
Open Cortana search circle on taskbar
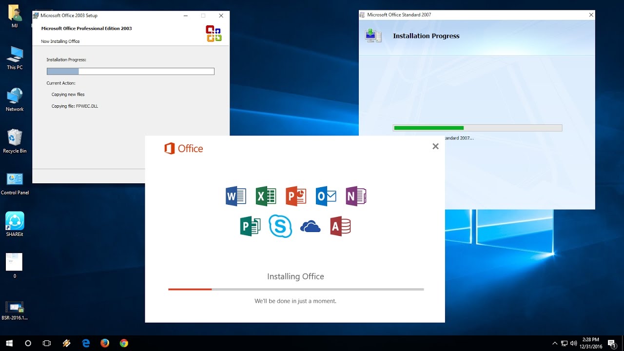point(28,343)
